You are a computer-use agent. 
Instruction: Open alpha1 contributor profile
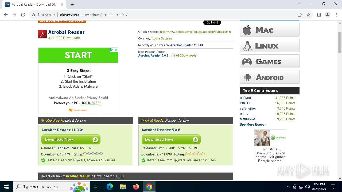click(x=245, y=114)
